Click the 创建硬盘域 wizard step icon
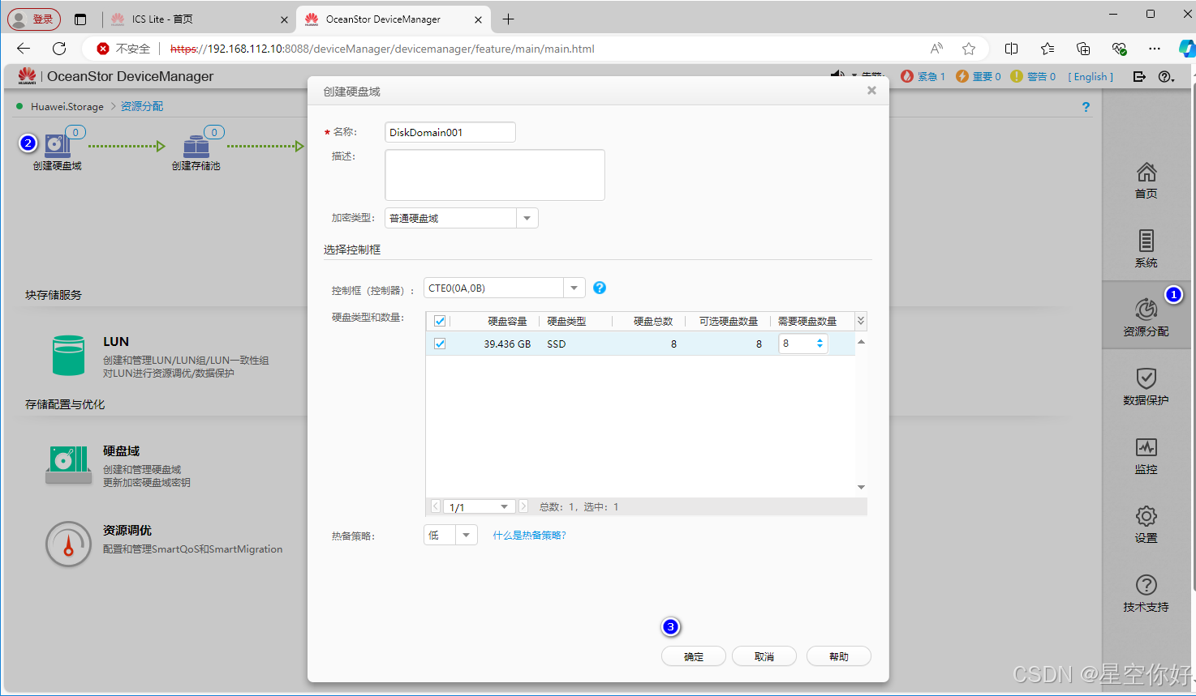 [x=57, y=146]
